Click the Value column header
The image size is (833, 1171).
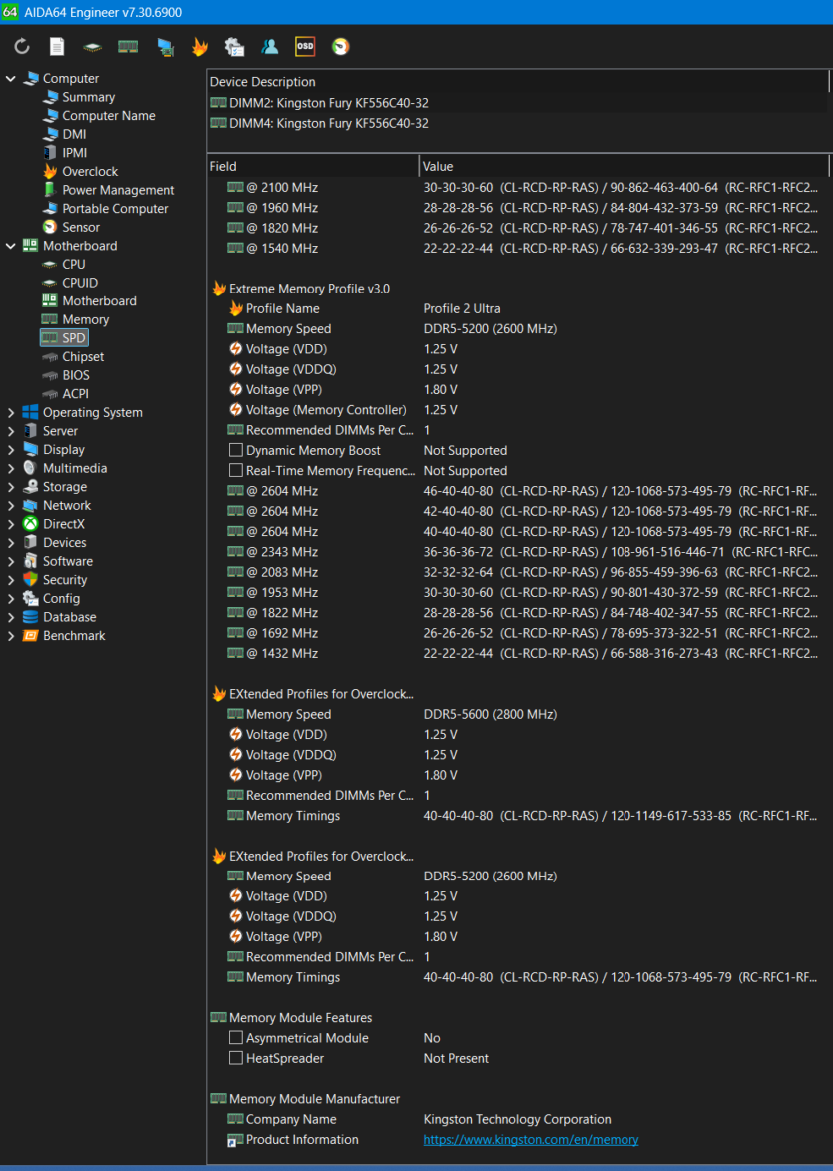[625, 166]
